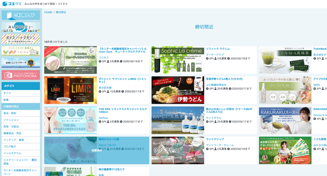Select インテリア・雑貨 category

21,140
